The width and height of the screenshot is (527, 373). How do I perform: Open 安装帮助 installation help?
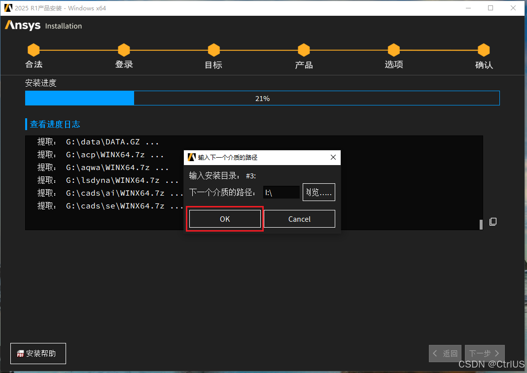38,353
